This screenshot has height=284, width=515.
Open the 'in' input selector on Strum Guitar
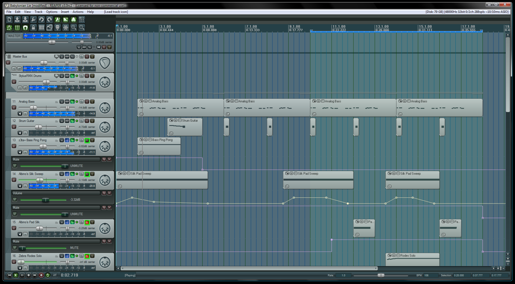25,133
